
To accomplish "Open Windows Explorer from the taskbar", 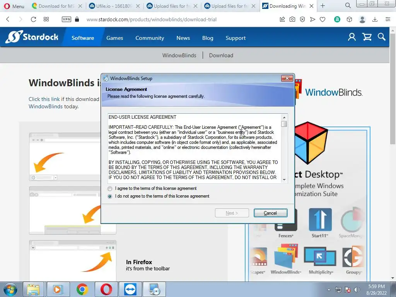I will (34, 289).
